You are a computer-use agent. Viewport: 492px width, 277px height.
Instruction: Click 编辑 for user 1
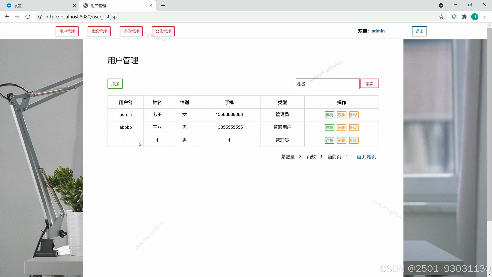pyautogui.click(x=342, y=140)
